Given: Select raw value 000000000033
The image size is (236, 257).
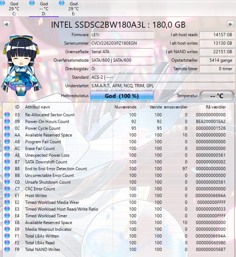Looking at the screenshot, I should 211,209.
